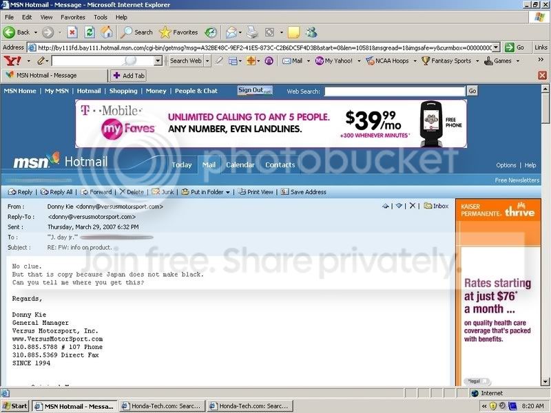Mark the message as Junk
This screenshot has height=413, width=551.
point(163,192)
